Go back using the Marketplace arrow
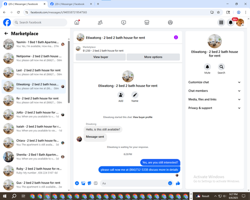 [6, 33]
